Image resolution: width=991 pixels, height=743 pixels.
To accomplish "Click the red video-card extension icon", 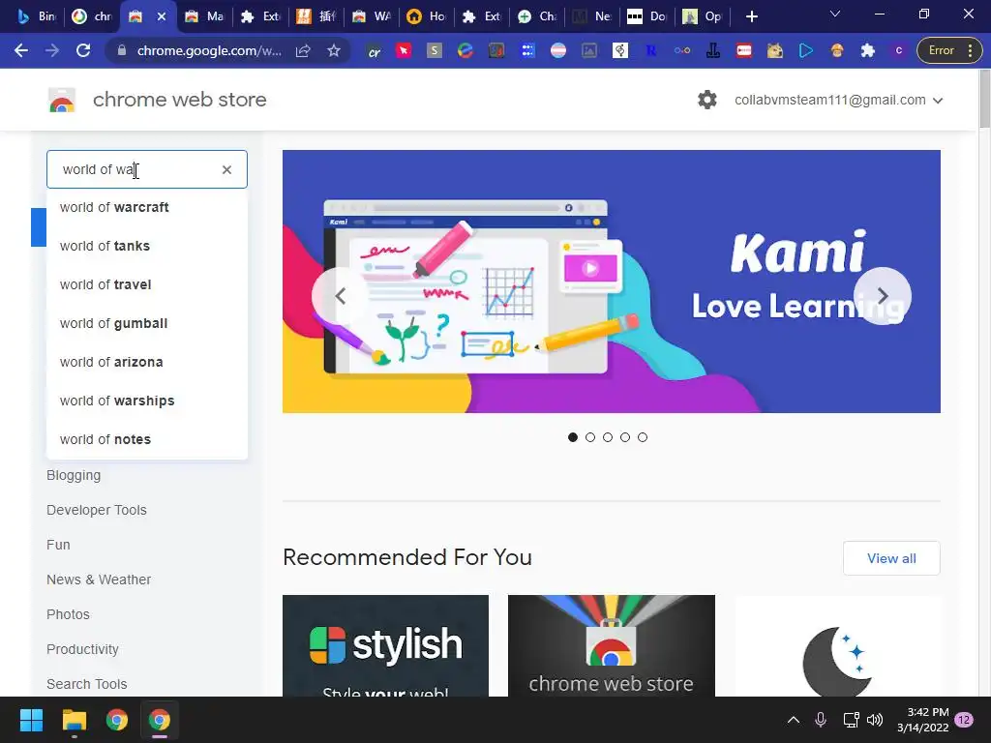I will 744,50.
